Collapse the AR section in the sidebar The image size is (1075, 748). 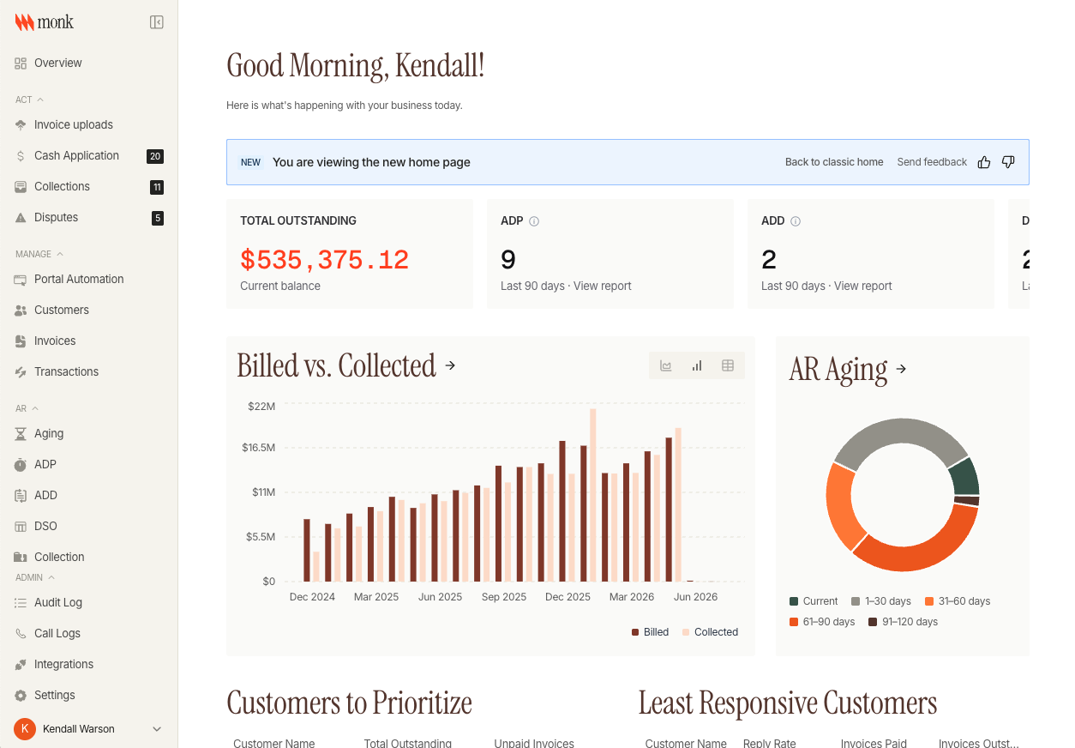(x=27, y=408)
